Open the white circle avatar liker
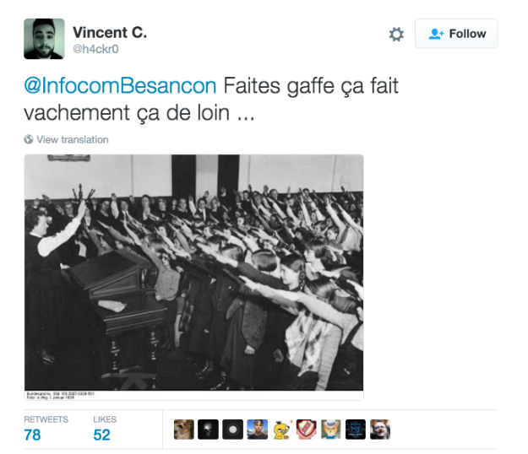 pyautogui.click(x=232, y=430)
